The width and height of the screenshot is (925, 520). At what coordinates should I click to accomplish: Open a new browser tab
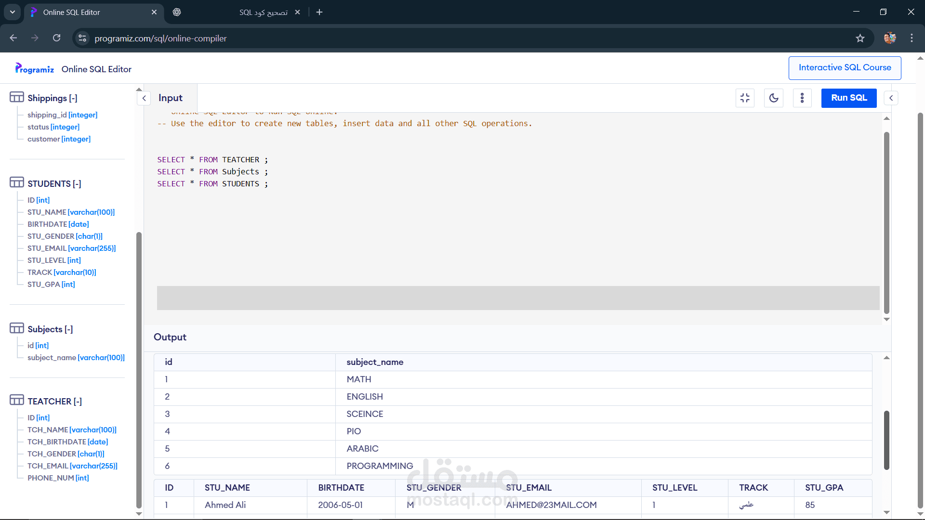[319, 12]
